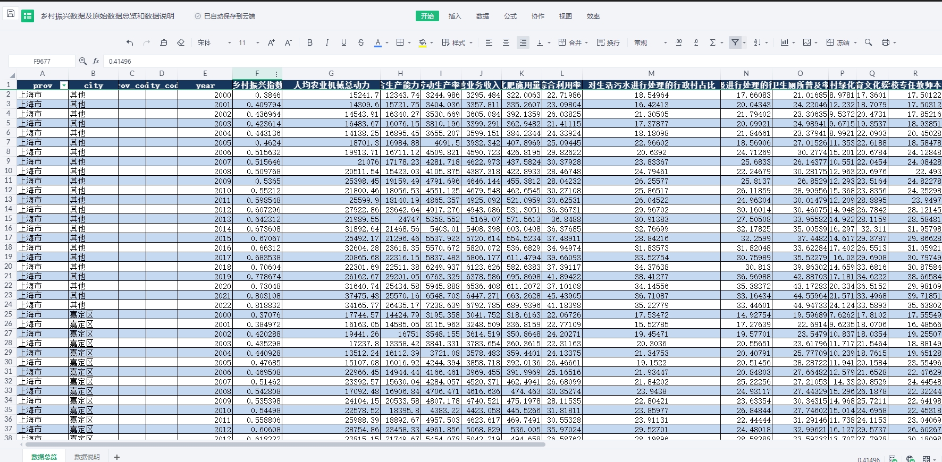This screenshot has width=942, height=462.
Task: Toggle italic formatting
Action: [327, 42]
